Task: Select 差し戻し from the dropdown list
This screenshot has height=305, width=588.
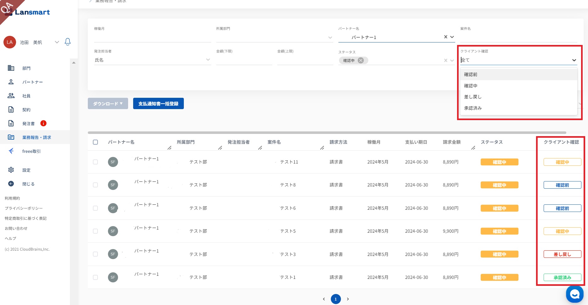Action: pyautogui.click(x=473, y=97)
